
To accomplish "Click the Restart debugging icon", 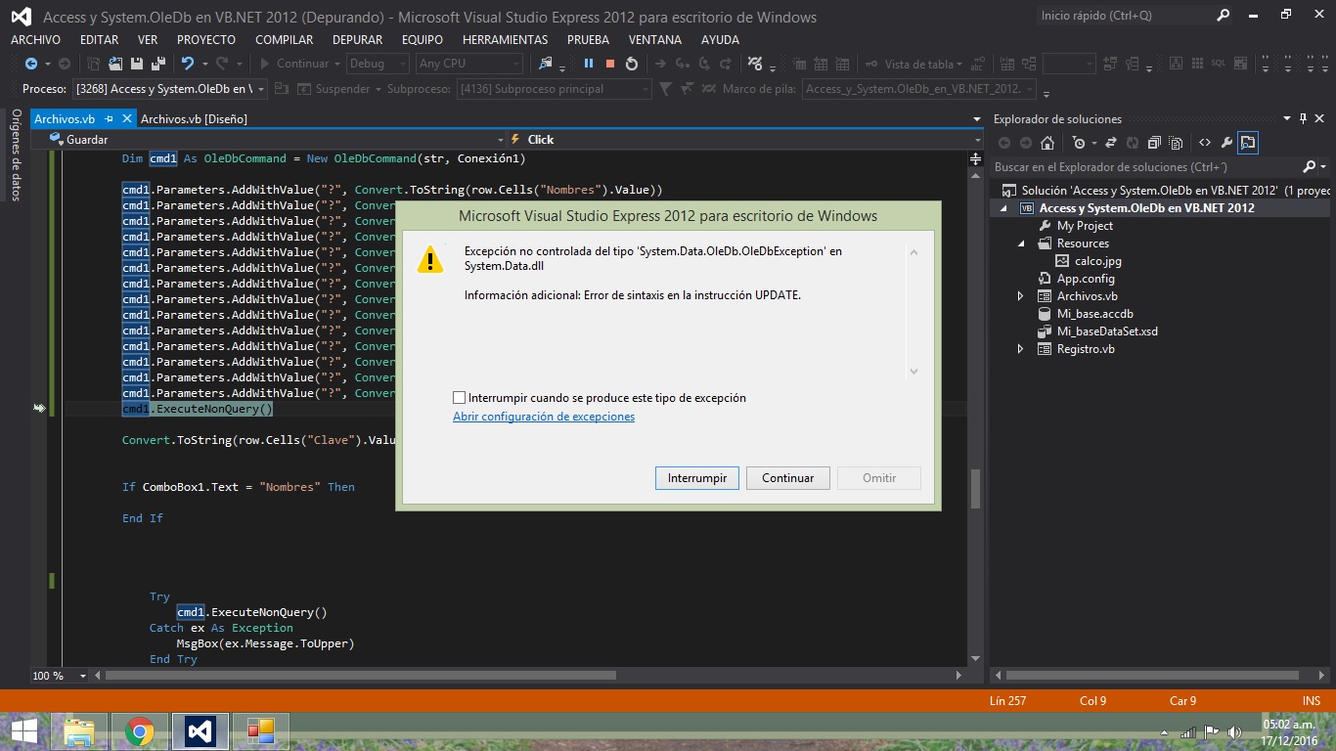I will (x=632, y=64).
